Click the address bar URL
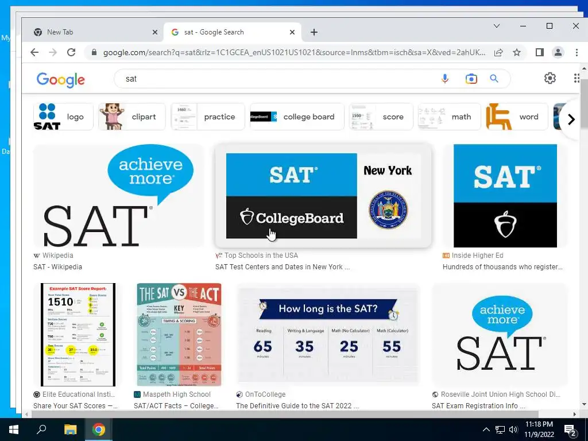This screenshot has width=588, height=441. click(x=294, y=52)
